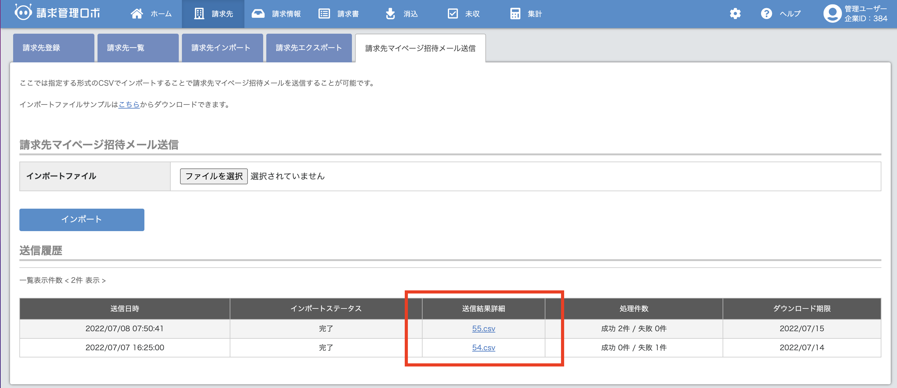897x388 pixels.
Task: Click the 請求先 building icon
Action: 199,13
